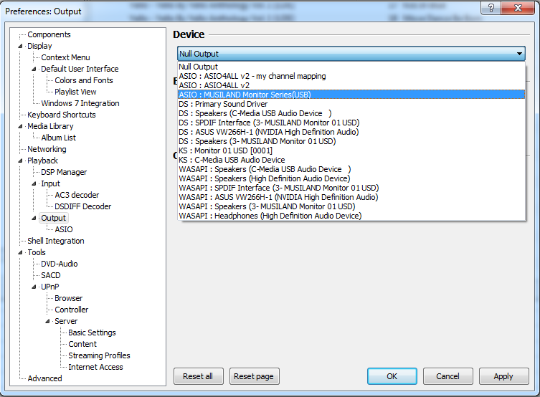Screen dimensions: 540x397
Task: Select WASAPI : Speakers (C-Media USB Audio Device)
Action: [x=351, y=169]
